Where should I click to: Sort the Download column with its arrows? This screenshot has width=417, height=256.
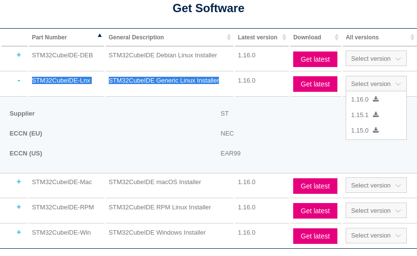point(336,37)
